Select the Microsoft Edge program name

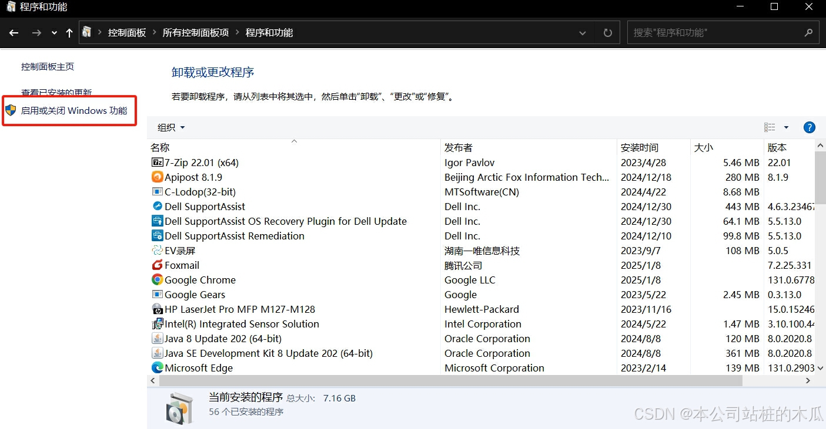(x=199, y=368)
